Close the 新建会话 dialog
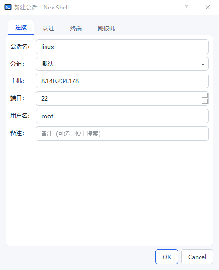 pyautogui.click(x=208, y=7)
